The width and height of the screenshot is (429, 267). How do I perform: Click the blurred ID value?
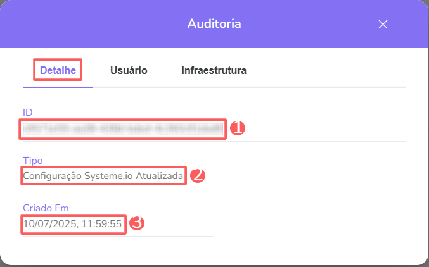[123, 128]
